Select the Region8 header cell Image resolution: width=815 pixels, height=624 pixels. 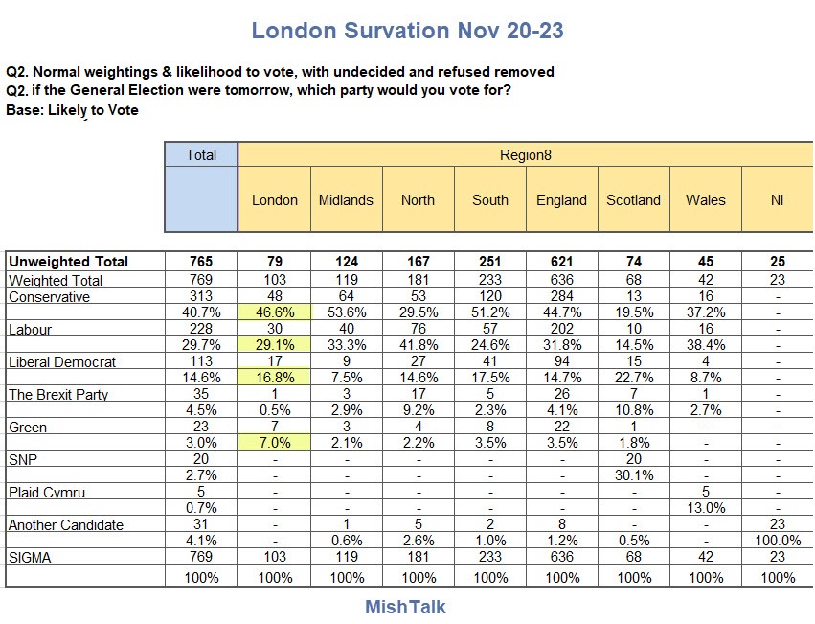(526, 155)
